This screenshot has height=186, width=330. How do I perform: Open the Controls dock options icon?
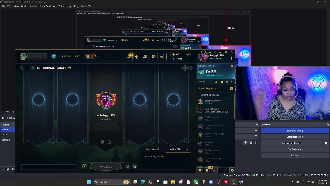pos(328,125)
